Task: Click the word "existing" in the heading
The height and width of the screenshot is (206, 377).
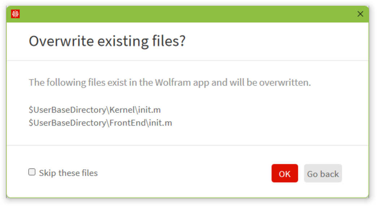Action: [123, 41]
